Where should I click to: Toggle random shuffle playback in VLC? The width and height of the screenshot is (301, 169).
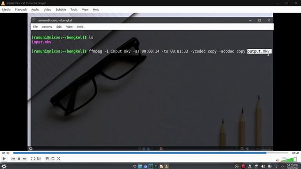pos(59,159)
